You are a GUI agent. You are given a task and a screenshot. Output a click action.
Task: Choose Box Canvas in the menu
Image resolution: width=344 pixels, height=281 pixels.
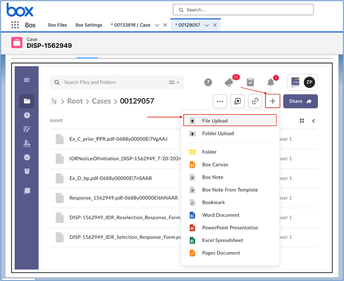[x=230, y=165]
